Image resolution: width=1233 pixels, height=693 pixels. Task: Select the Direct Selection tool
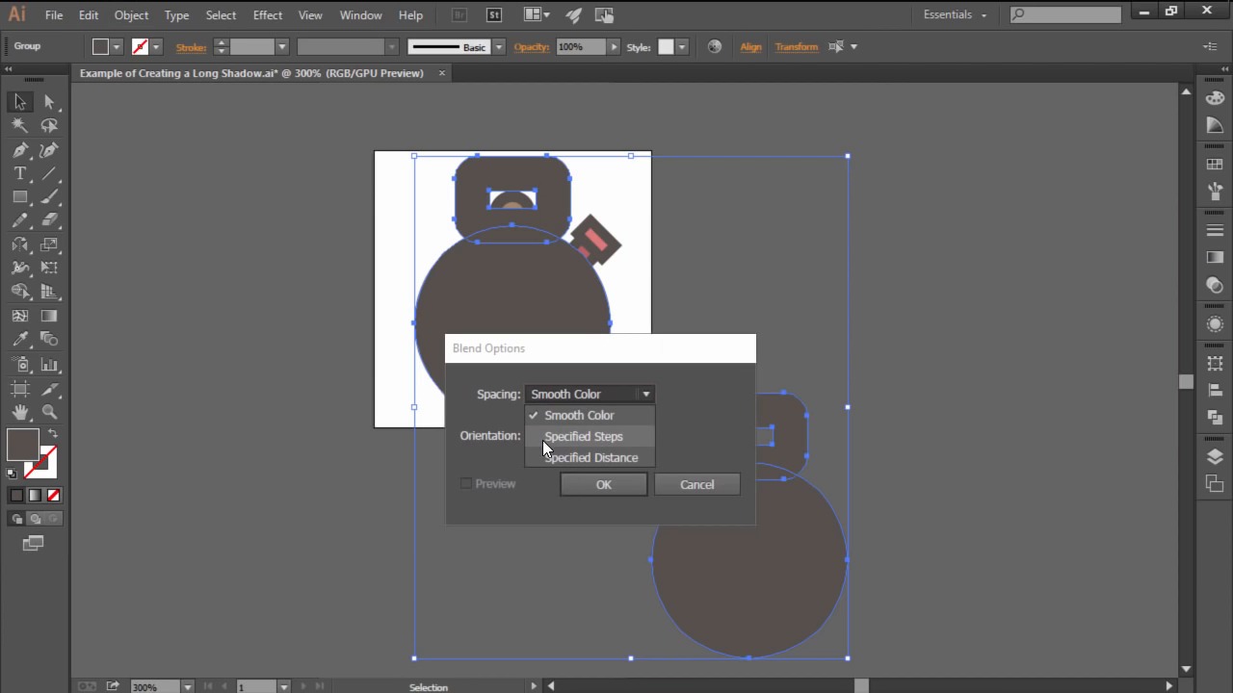[49, 102]
